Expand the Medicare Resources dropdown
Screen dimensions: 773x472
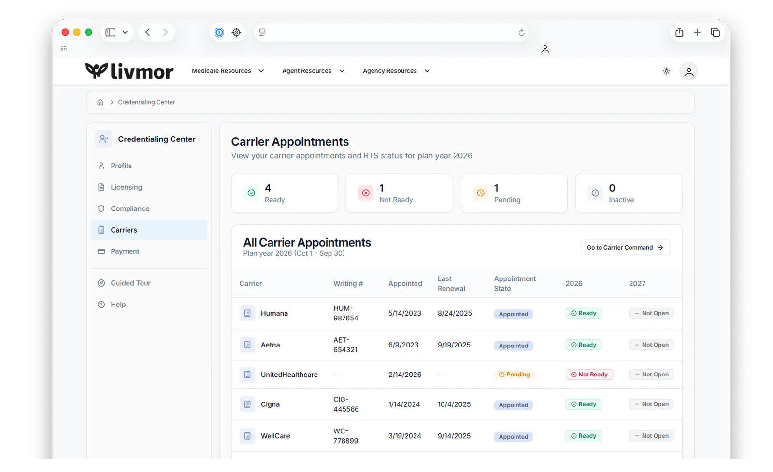228,71
